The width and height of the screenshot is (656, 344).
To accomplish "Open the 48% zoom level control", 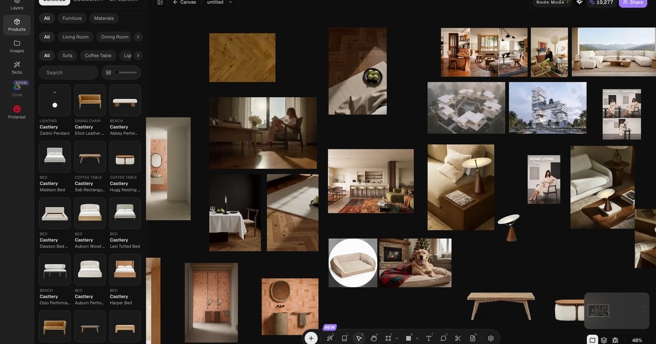I will tap(637, 340).
